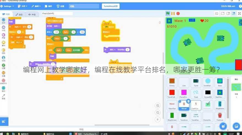Open the Control blocks category

tap(3, 51)
